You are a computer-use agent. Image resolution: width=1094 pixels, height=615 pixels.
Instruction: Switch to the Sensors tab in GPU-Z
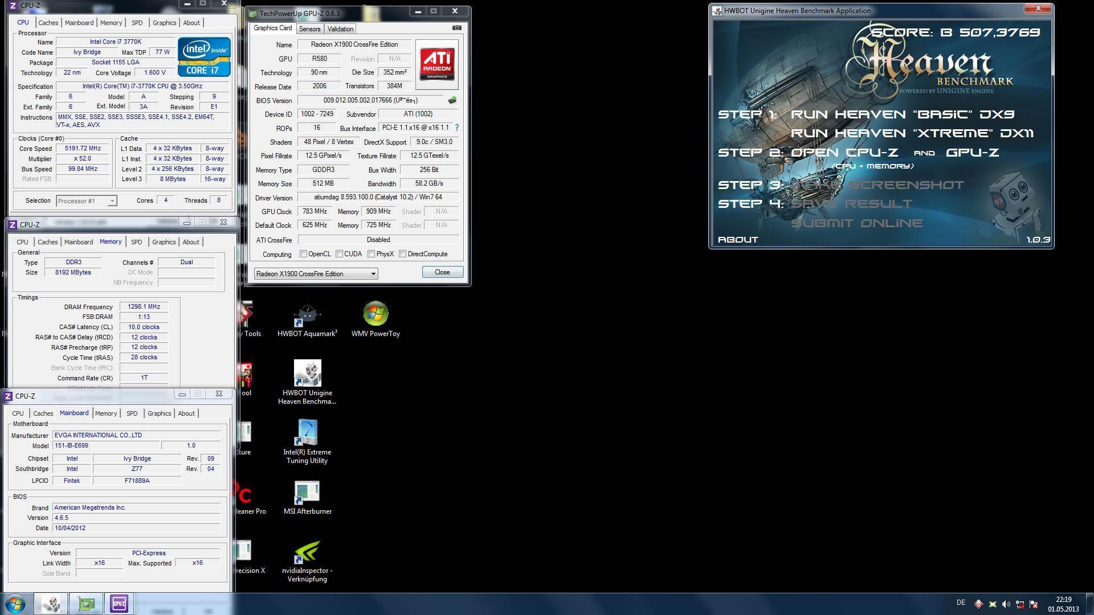(309, 28)
